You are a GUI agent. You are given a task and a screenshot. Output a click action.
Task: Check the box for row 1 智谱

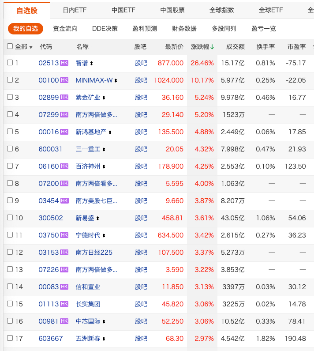point(10,62)
